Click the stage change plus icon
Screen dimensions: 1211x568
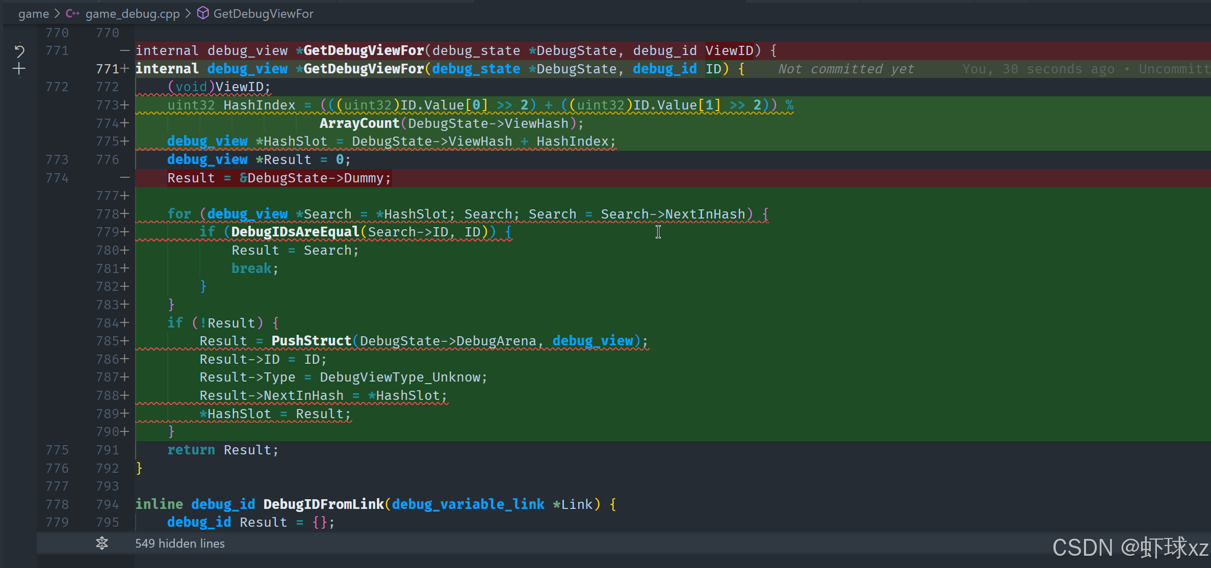(x=19, y=69)
